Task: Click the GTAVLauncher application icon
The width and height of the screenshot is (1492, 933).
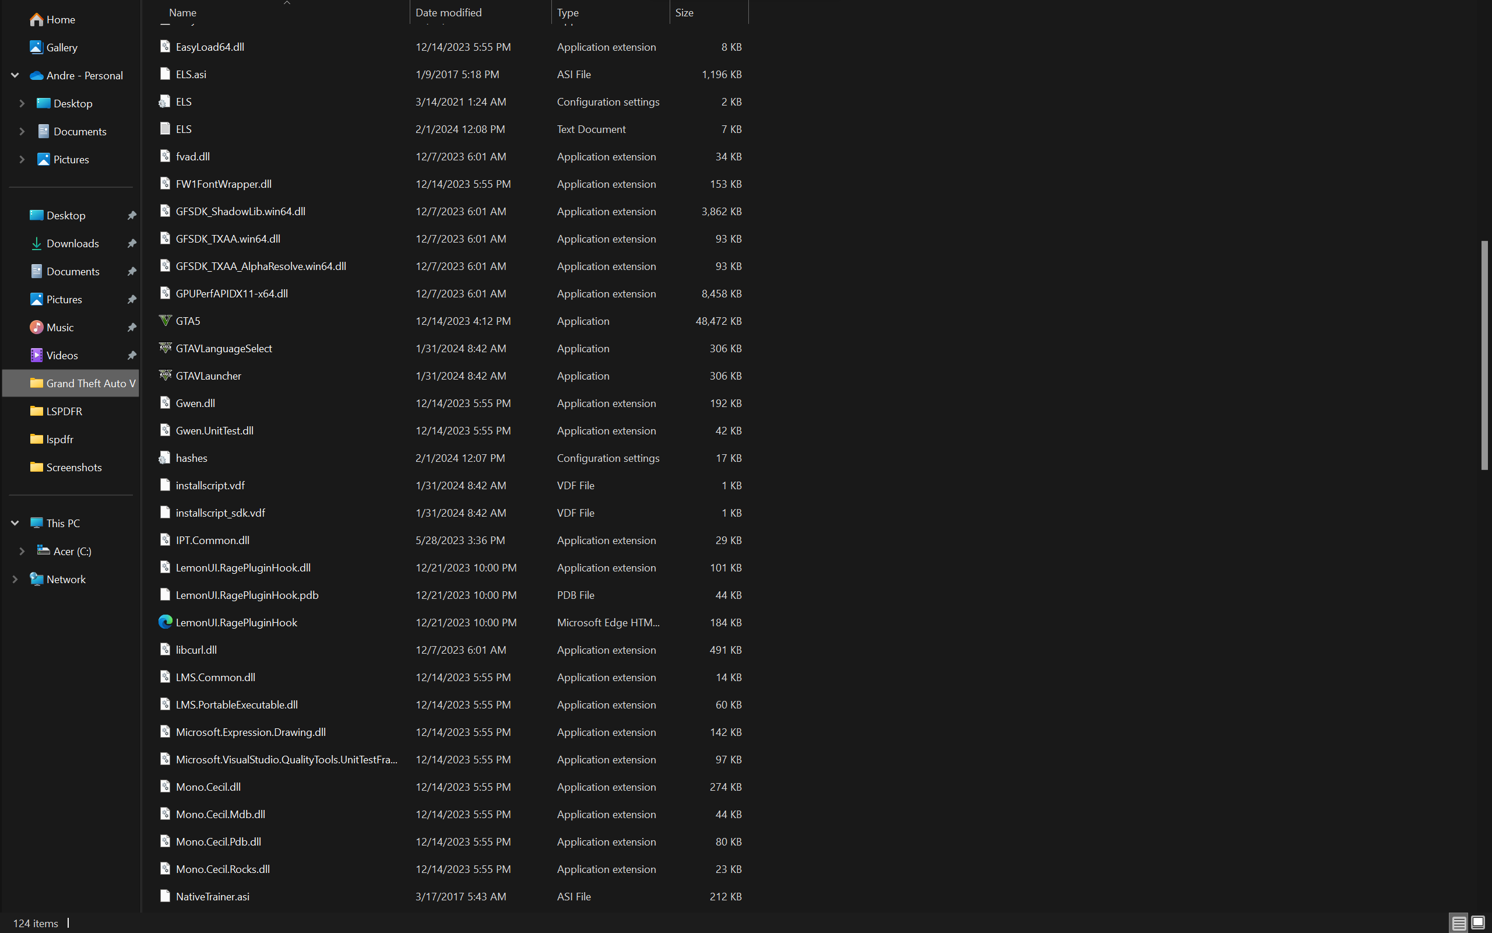Action: tap(164, 375)
